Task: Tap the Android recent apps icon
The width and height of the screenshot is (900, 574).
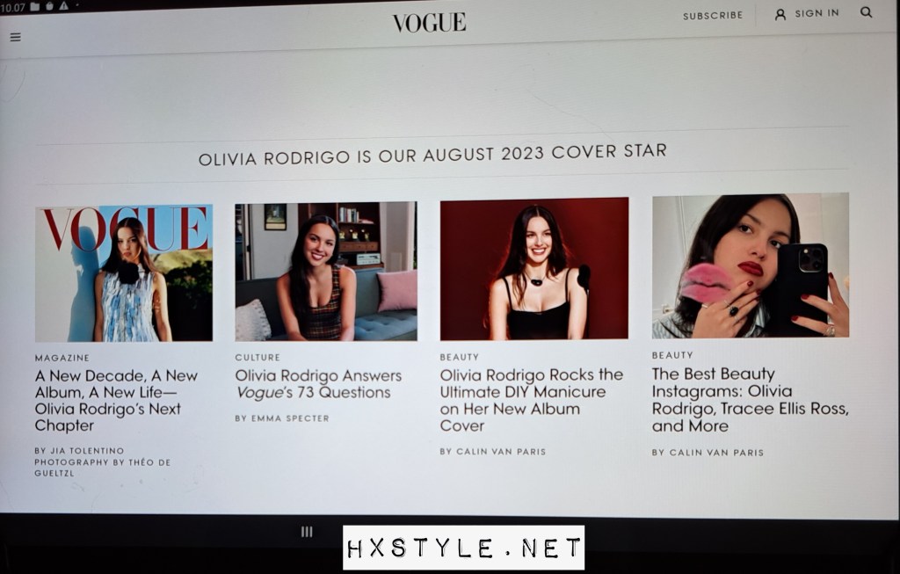Action: [x=307, y=532]
